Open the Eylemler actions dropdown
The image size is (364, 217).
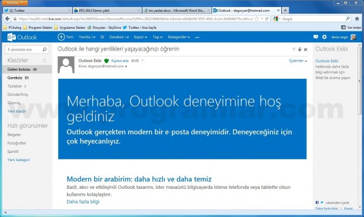click(298, 61)
